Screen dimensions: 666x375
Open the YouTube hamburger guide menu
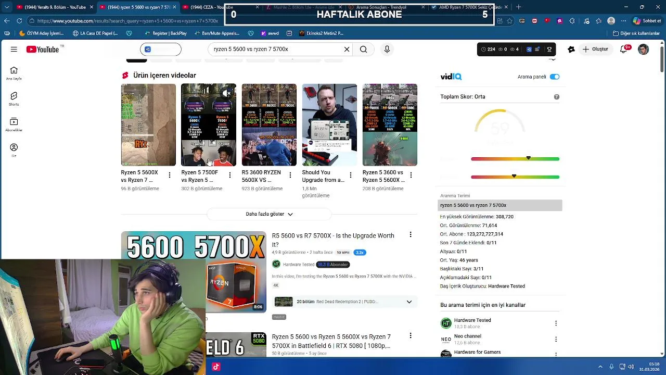pyautogui.click(x=14, y=49)
